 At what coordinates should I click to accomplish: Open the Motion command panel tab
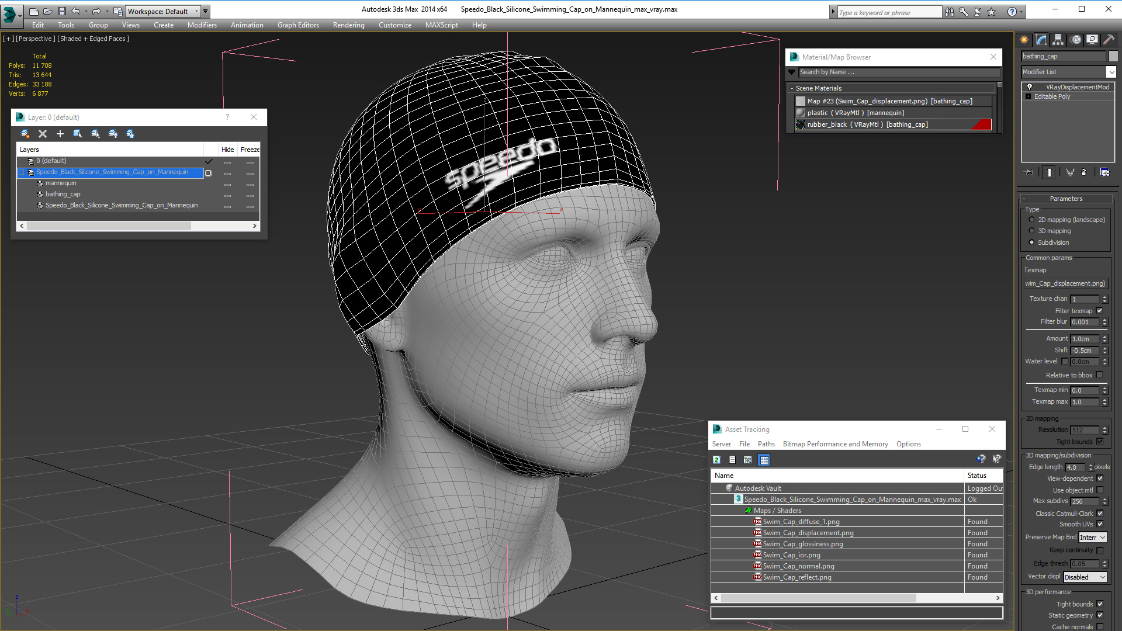(1076, 40)
